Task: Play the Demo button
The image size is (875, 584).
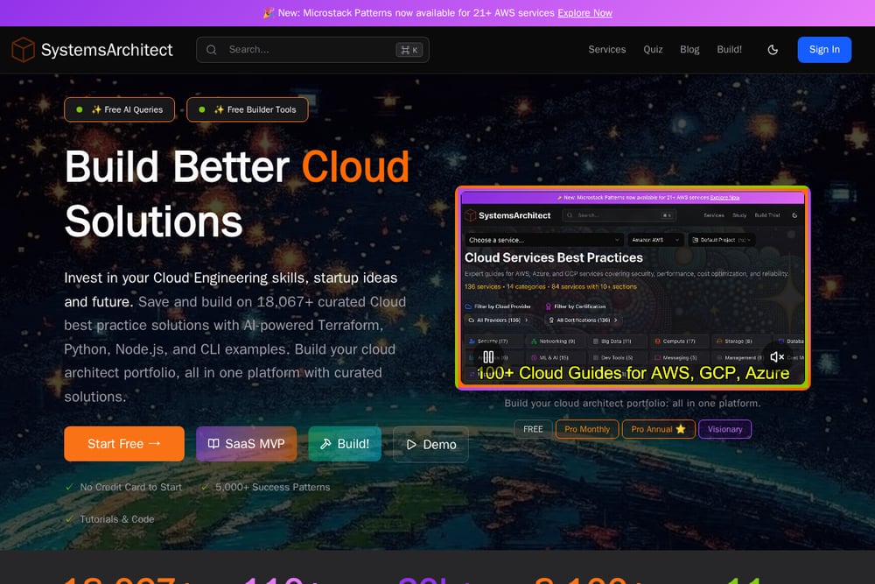Action: tap(430, 445)
